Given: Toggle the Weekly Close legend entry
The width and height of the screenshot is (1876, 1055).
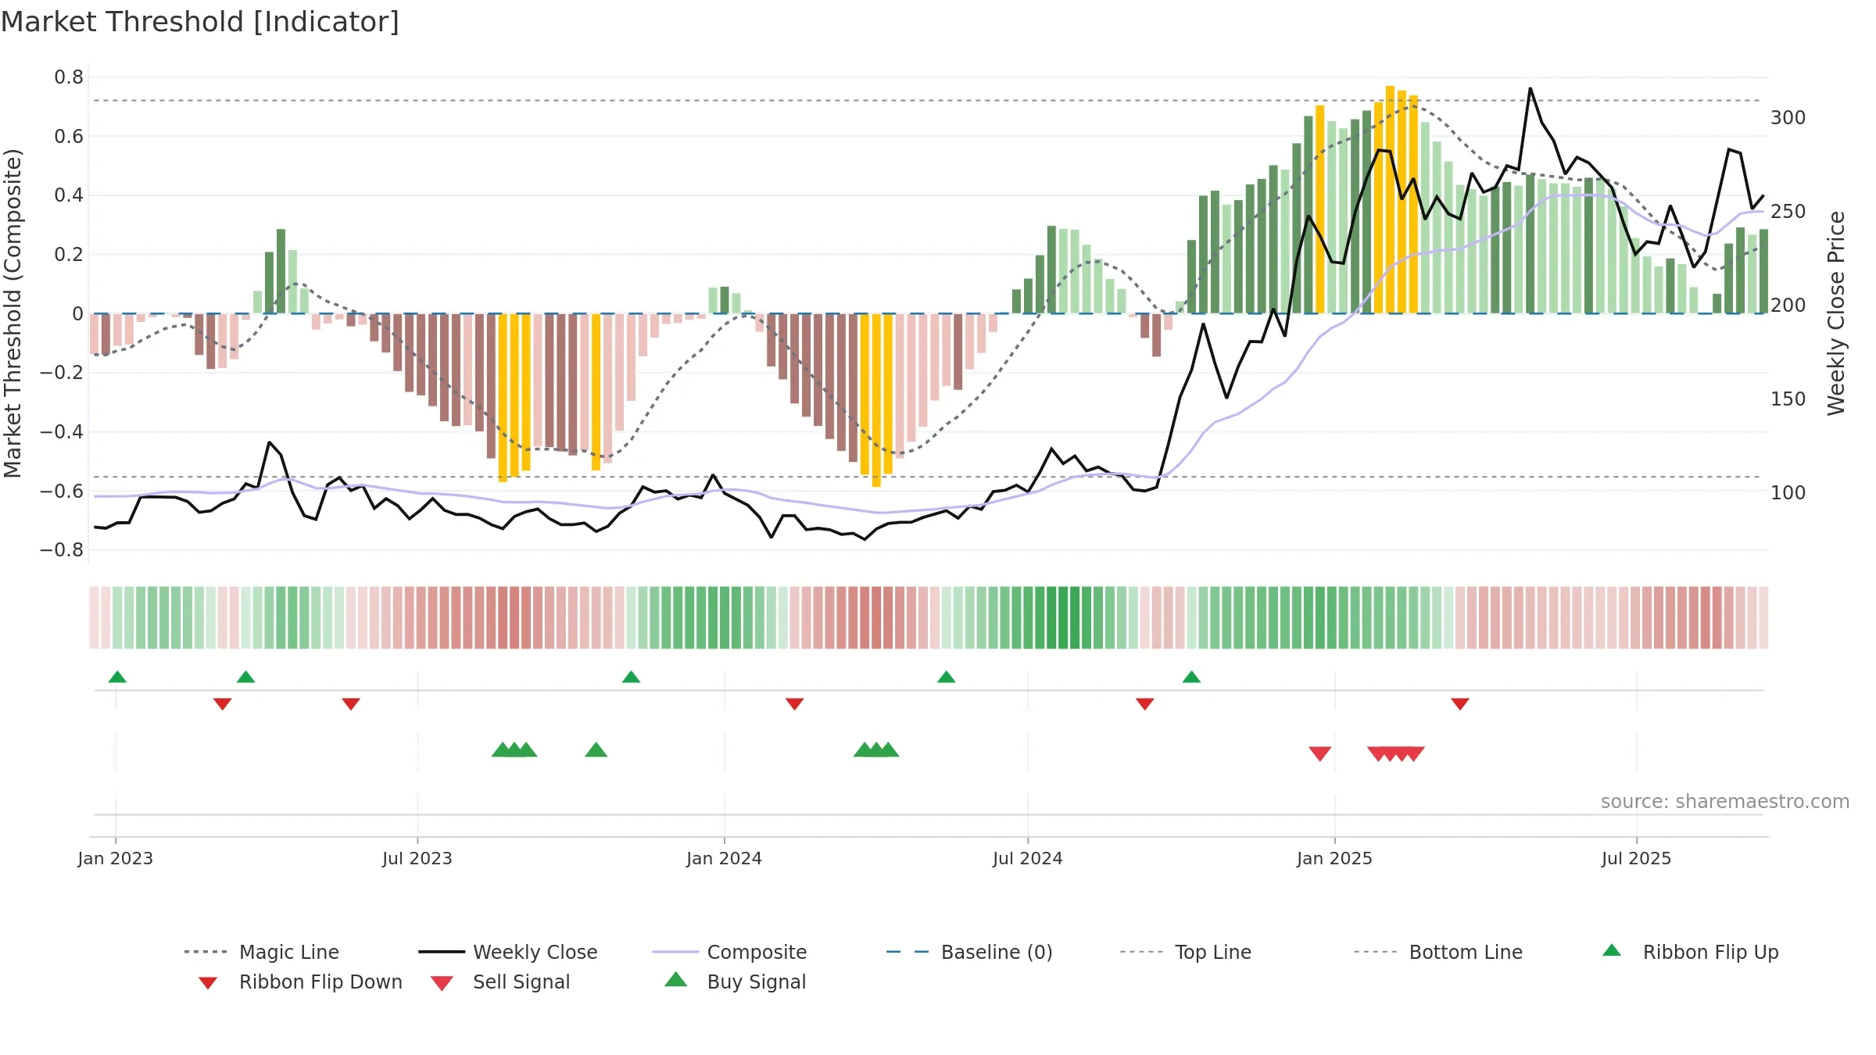Looking at the screenshot, I should click(508, 952).
